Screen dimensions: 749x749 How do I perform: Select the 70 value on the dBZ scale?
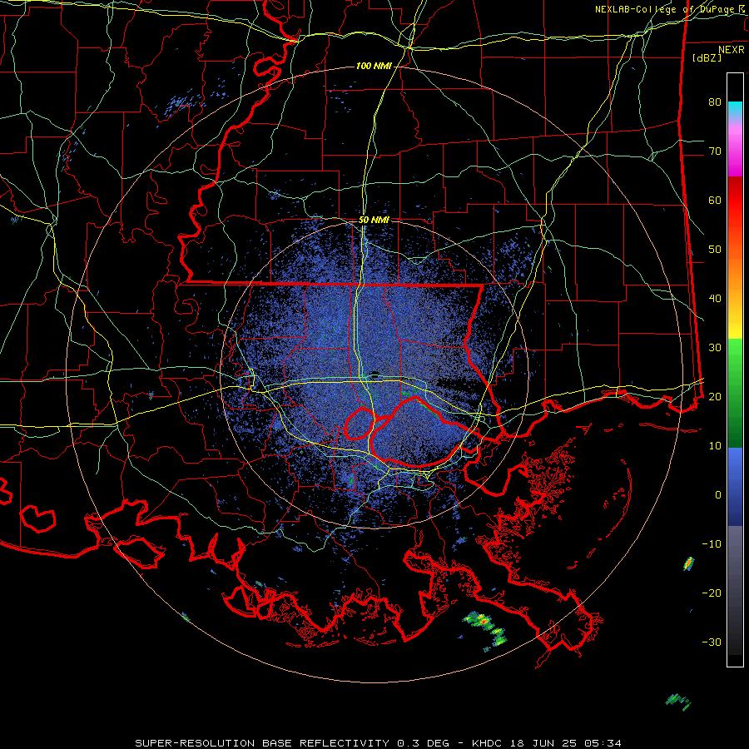(715, 151)
